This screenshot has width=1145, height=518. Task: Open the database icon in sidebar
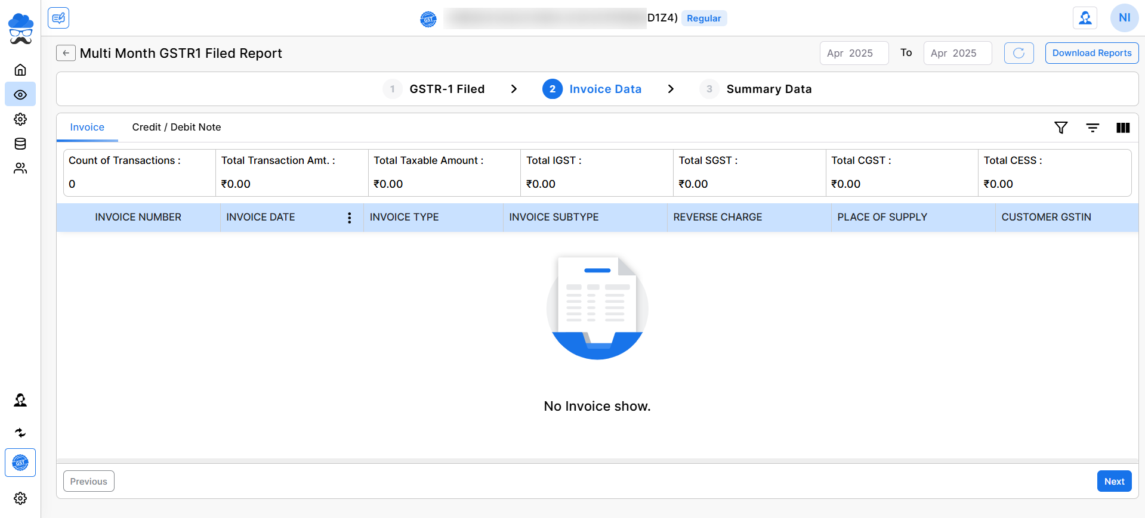20,144
